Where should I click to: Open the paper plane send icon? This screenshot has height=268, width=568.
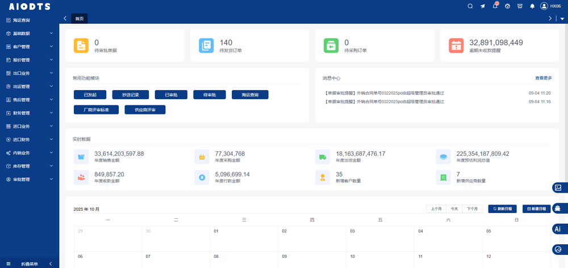coord(482,6)
